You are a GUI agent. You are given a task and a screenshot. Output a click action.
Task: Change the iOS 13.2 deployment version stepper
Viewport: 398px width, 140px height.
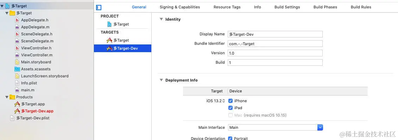(223, 101)
